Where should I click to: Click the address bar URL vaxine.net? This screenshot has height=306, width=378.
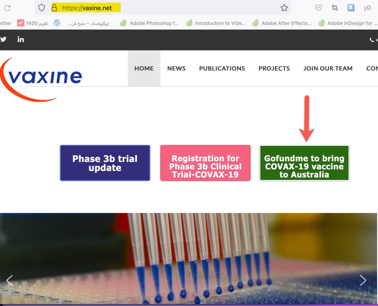(x=87, y=8)
